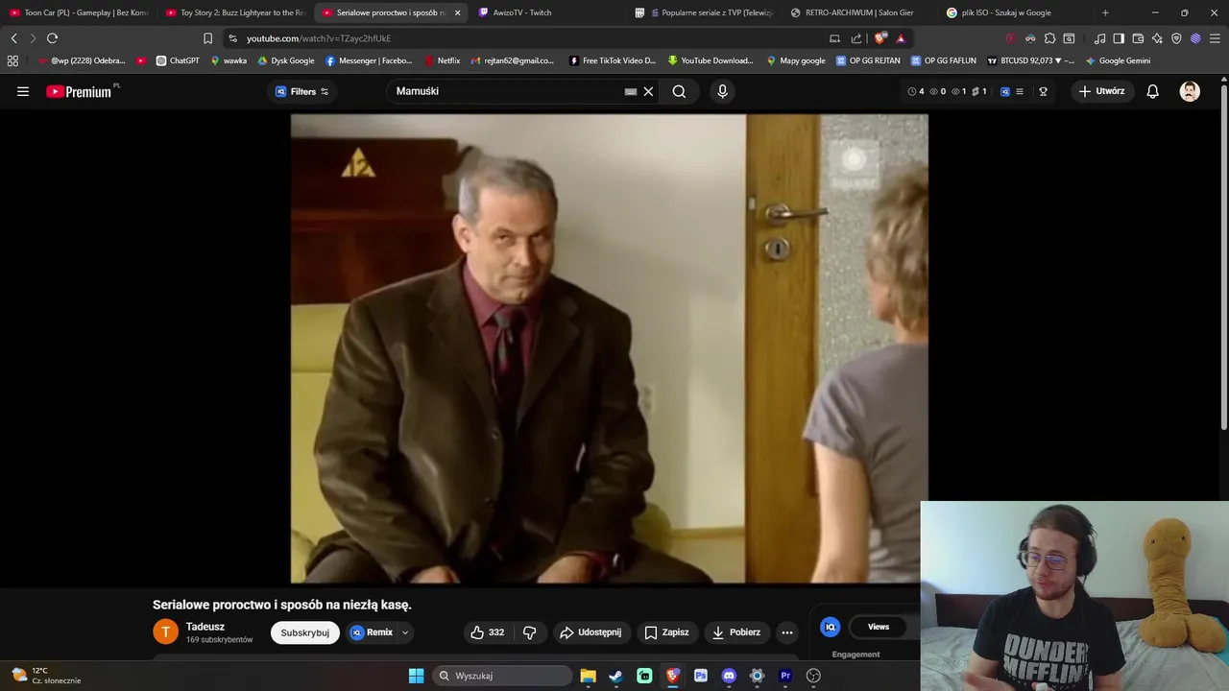Viewport: 1229px width, 691px height.
Task: Click the vidIQ Remix button
Action: pyautogui.click(x=372, y=632)
